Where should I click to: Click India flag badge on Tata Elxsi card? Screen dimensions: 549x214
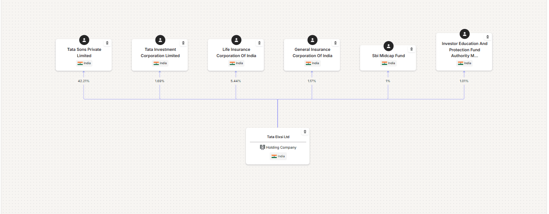[278, 156]
